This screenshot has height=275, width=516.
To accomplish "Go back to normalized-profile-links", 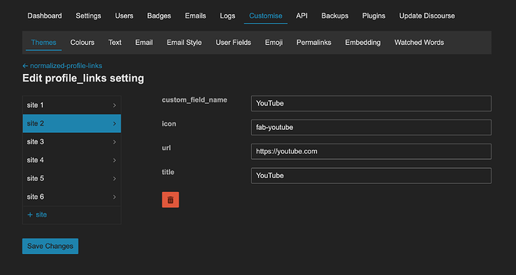I will [x=62, y=66].
